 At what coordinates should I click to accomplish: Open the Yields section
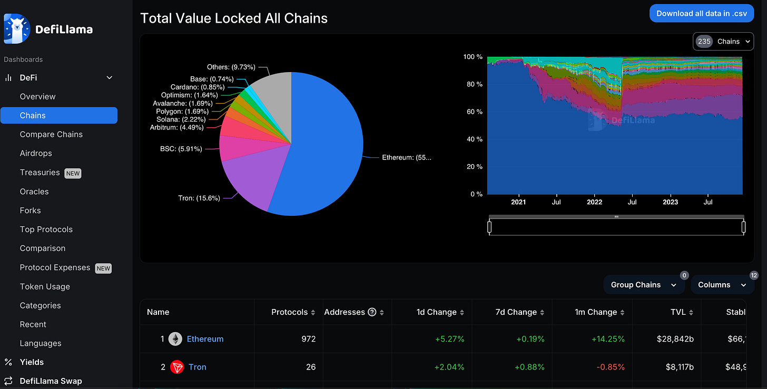pyautogui.click(x=32, y=362)
